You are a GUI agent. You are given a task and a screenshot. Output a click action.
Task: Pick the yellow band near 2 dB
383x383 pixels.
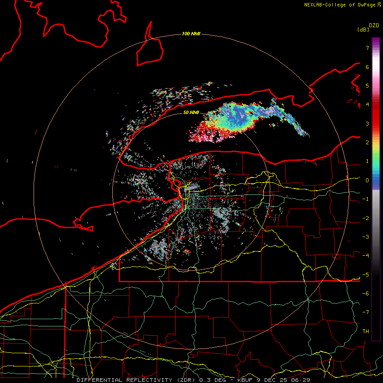click(376, 146)
